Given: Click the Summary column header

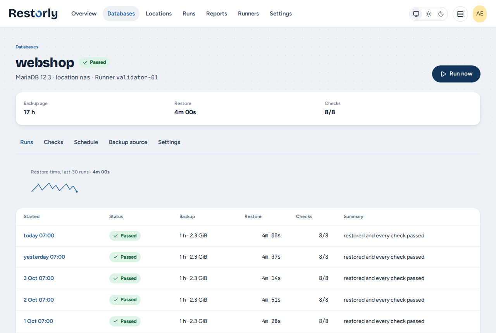Looking at the screenshot, I should [x=353, y=216].
